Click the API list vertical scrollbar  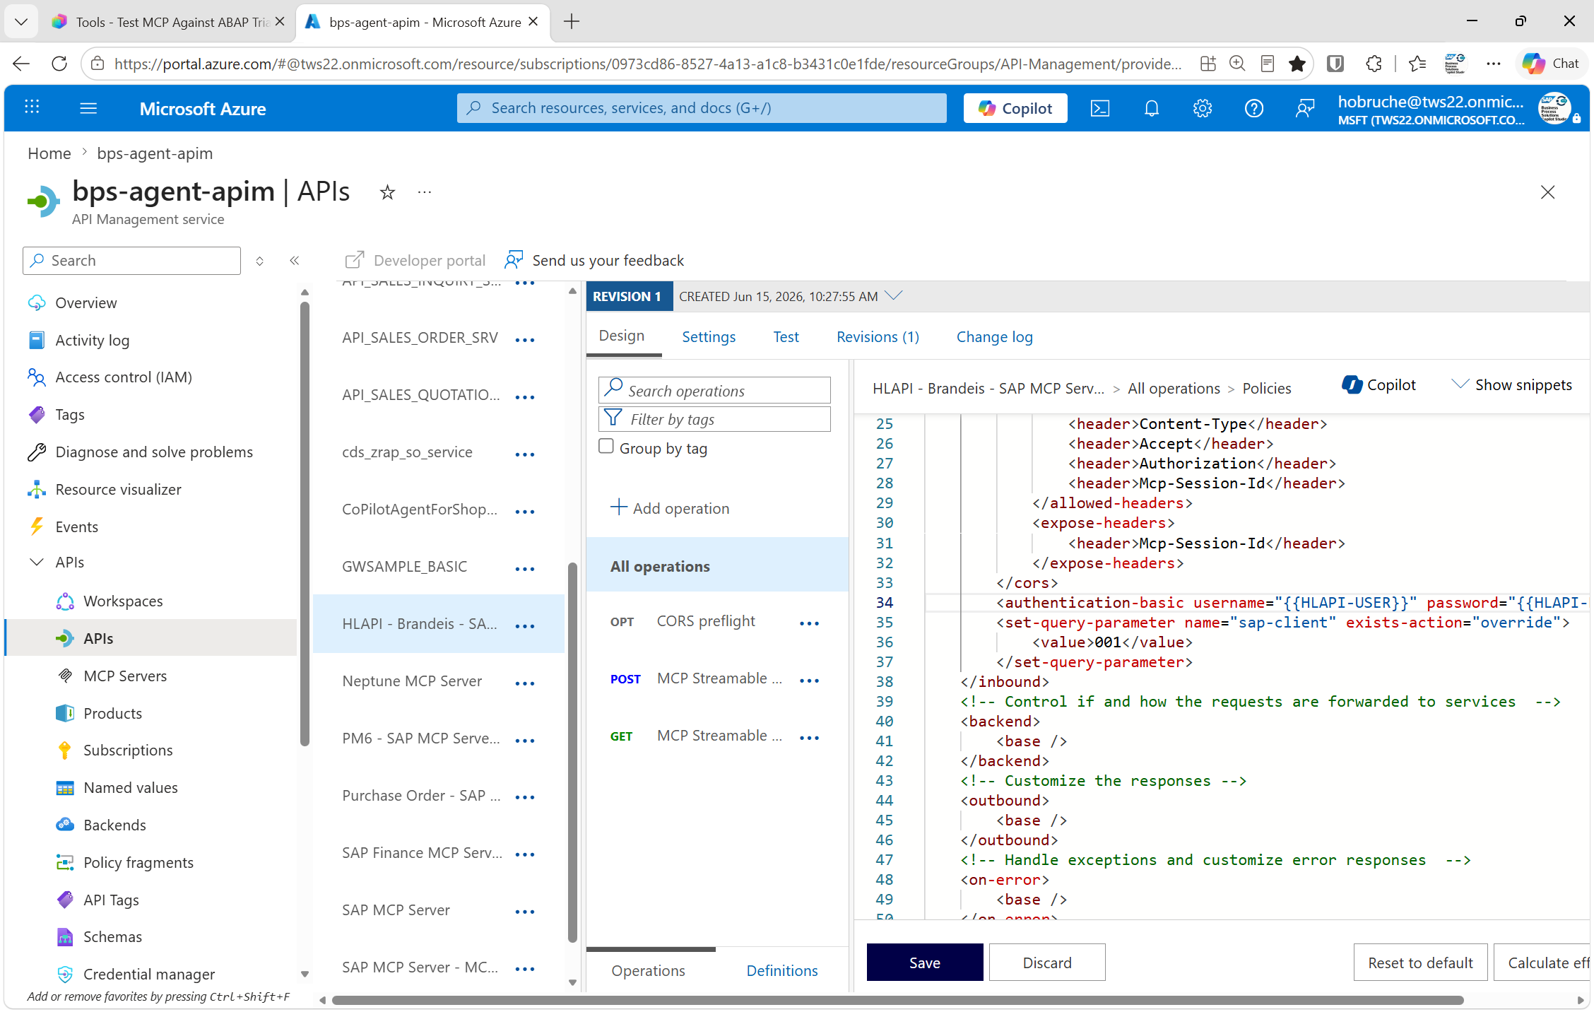click(x=572, y=752)
